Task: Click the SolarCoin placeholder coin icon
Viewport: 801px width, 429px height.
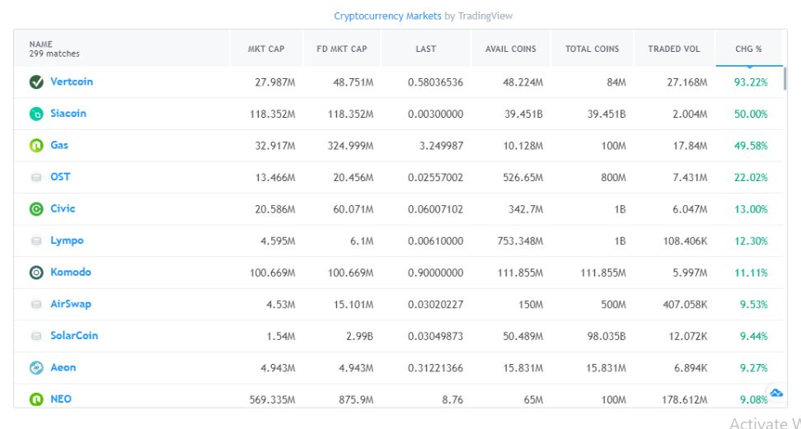Action: click(36, 335)
